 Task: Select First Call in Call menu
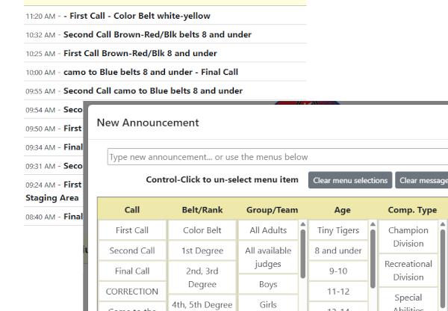point(132,230)
